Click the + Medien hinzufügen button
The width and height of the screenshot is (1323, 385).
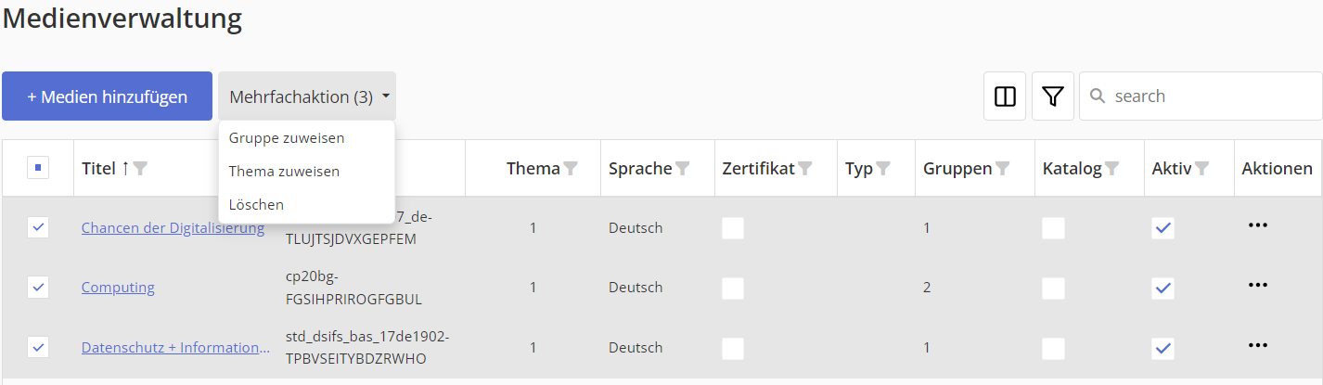108,96
